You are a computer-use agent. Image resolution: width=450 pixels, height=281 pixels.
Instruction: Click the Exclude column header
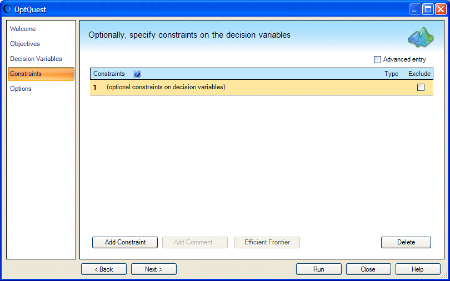coord(419,74)
